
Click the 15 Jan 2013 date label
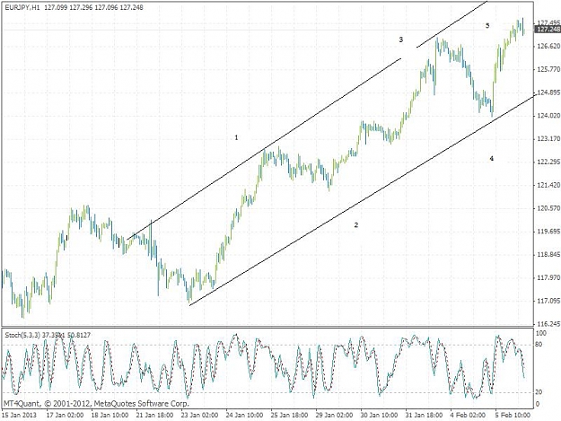coord(19,416)
